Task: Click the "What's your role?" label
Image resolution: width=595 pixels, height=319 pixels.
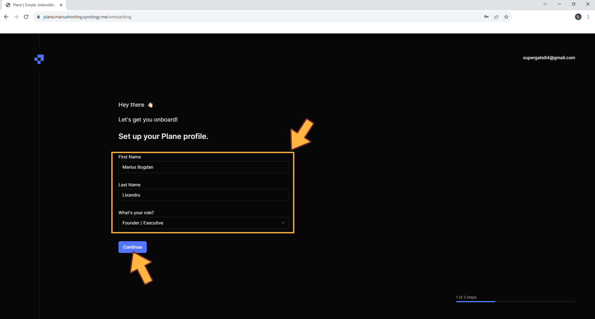Action: pos(136,213)
